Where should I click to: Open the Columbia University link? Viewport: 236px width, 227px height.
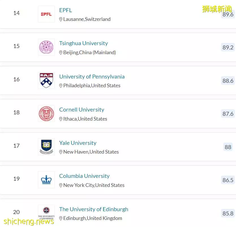pyautogui.click(x=84, y=176)
